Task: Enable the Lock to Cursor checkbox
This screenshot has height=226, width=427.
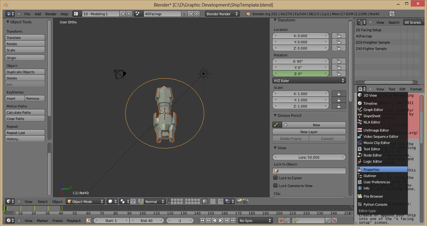Action: coord(275,178)
